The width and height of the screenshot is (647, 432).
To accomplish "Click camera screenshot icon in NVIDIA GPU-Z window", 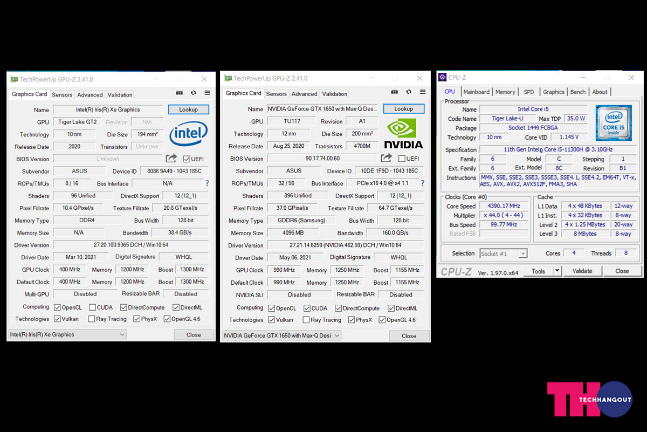I will [394, 92].
